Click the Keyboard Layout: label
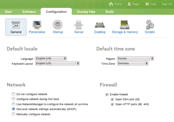Screen dimensions: 174x122 (x=23, y=64)
